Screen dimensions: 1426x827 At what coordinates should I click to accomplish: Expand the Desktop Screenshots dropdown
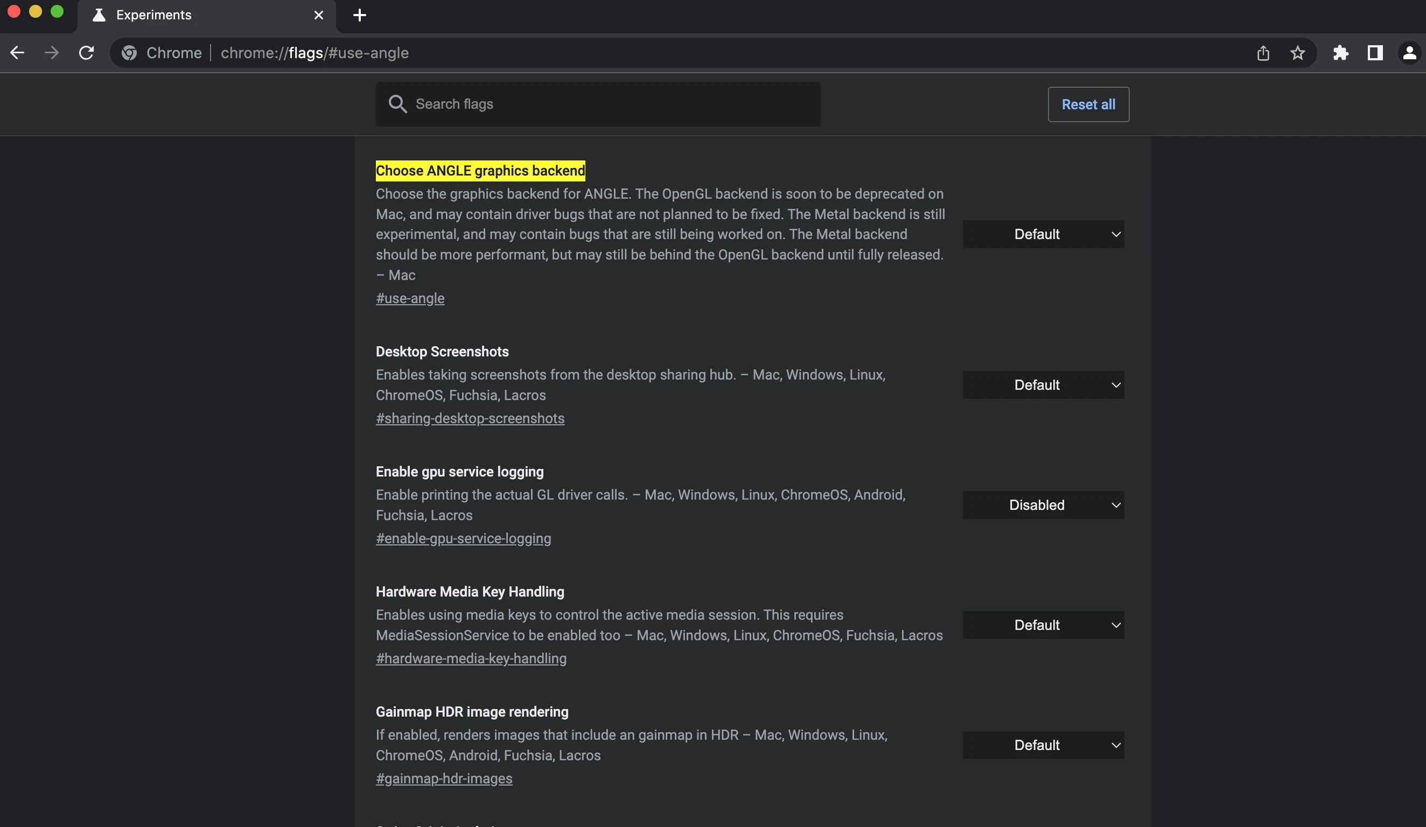[x=1043, y=385]
